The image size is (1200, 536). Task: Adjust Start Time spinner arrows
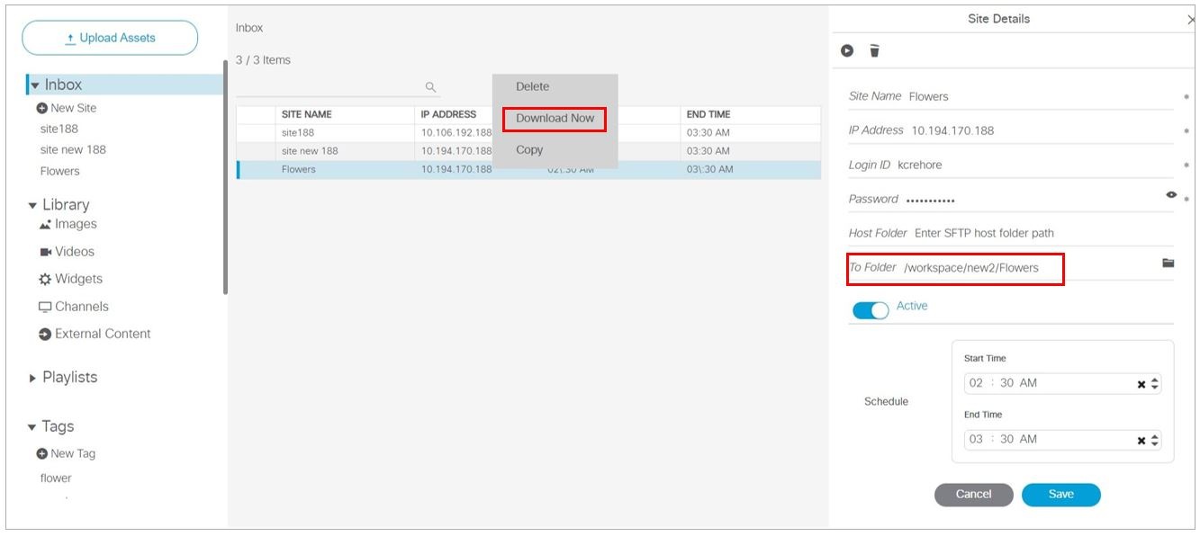[x=1155, y=384]
